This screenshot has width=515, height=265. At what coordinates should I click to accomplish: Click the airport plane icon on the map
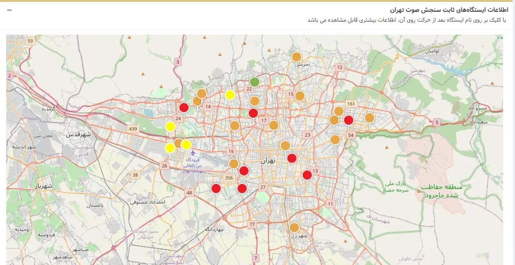click(193, 153)
